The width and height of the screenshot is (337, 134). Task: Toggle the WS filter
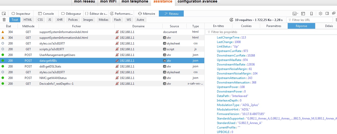129,20
